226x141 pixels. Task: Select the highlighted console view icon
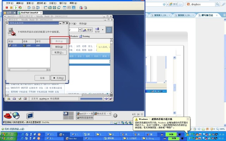74,8
